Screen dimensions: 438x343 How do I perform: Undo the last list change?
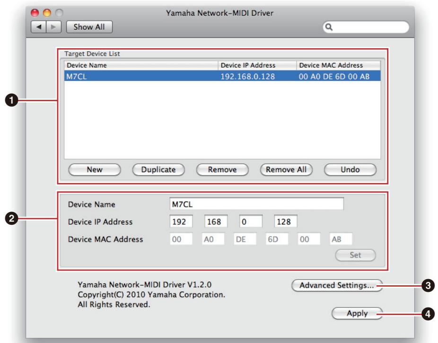click(x=350, y=169)
